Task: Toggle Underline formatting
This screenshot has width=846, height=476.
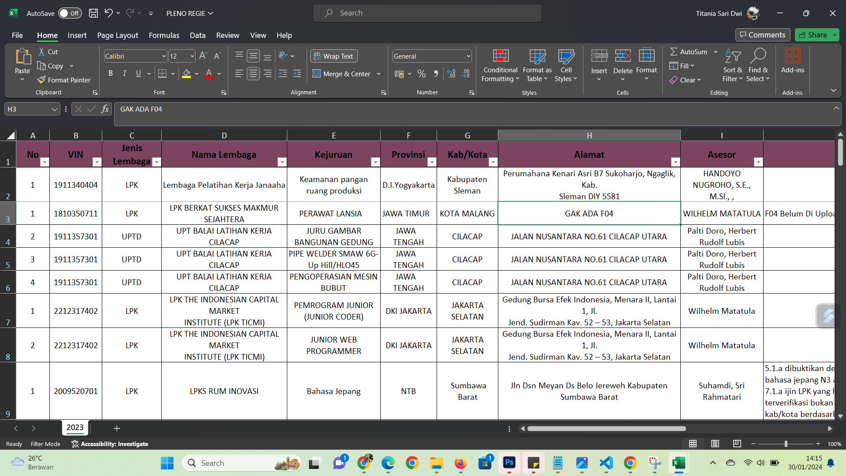Action: point(138,74)
